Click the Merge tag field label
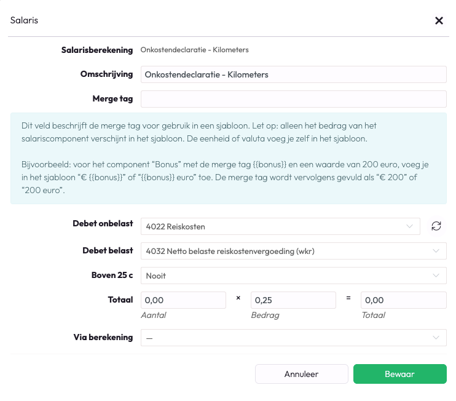 (112, 99)
